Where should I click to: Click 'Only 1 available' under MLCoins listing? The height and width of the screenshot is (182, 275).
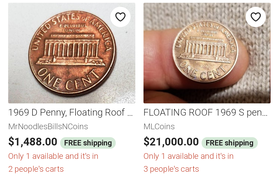[188, 156]
